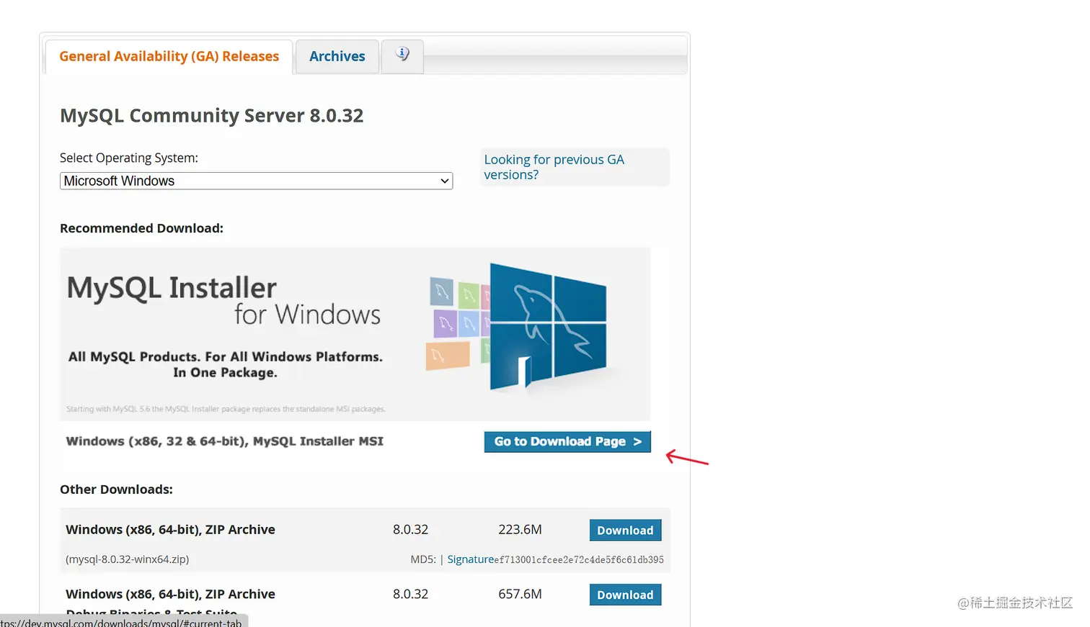
Task: Select 'Windows (x86, 32 & 64-bit), MySQL Installer MSI' text
Action: pos(225,441)
